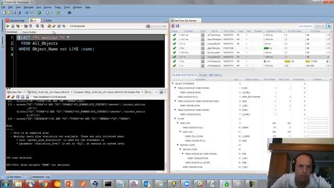
Task: Open the File menu
Action: click(3, 7)
